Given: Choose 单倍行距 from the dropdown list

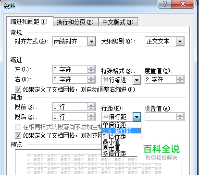Looking at the screenshot, I should point(121,125).
